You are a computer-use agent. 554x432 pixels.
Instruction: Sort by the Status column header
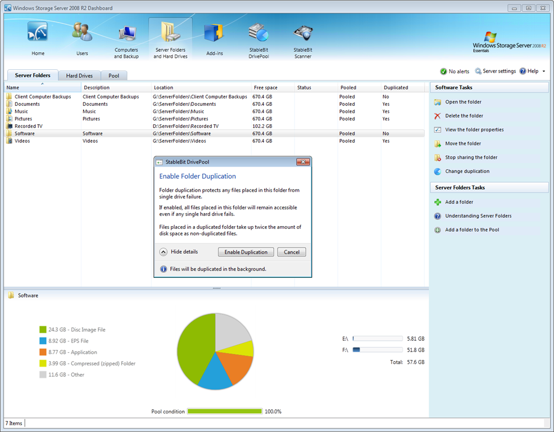(x=316, y=87)
